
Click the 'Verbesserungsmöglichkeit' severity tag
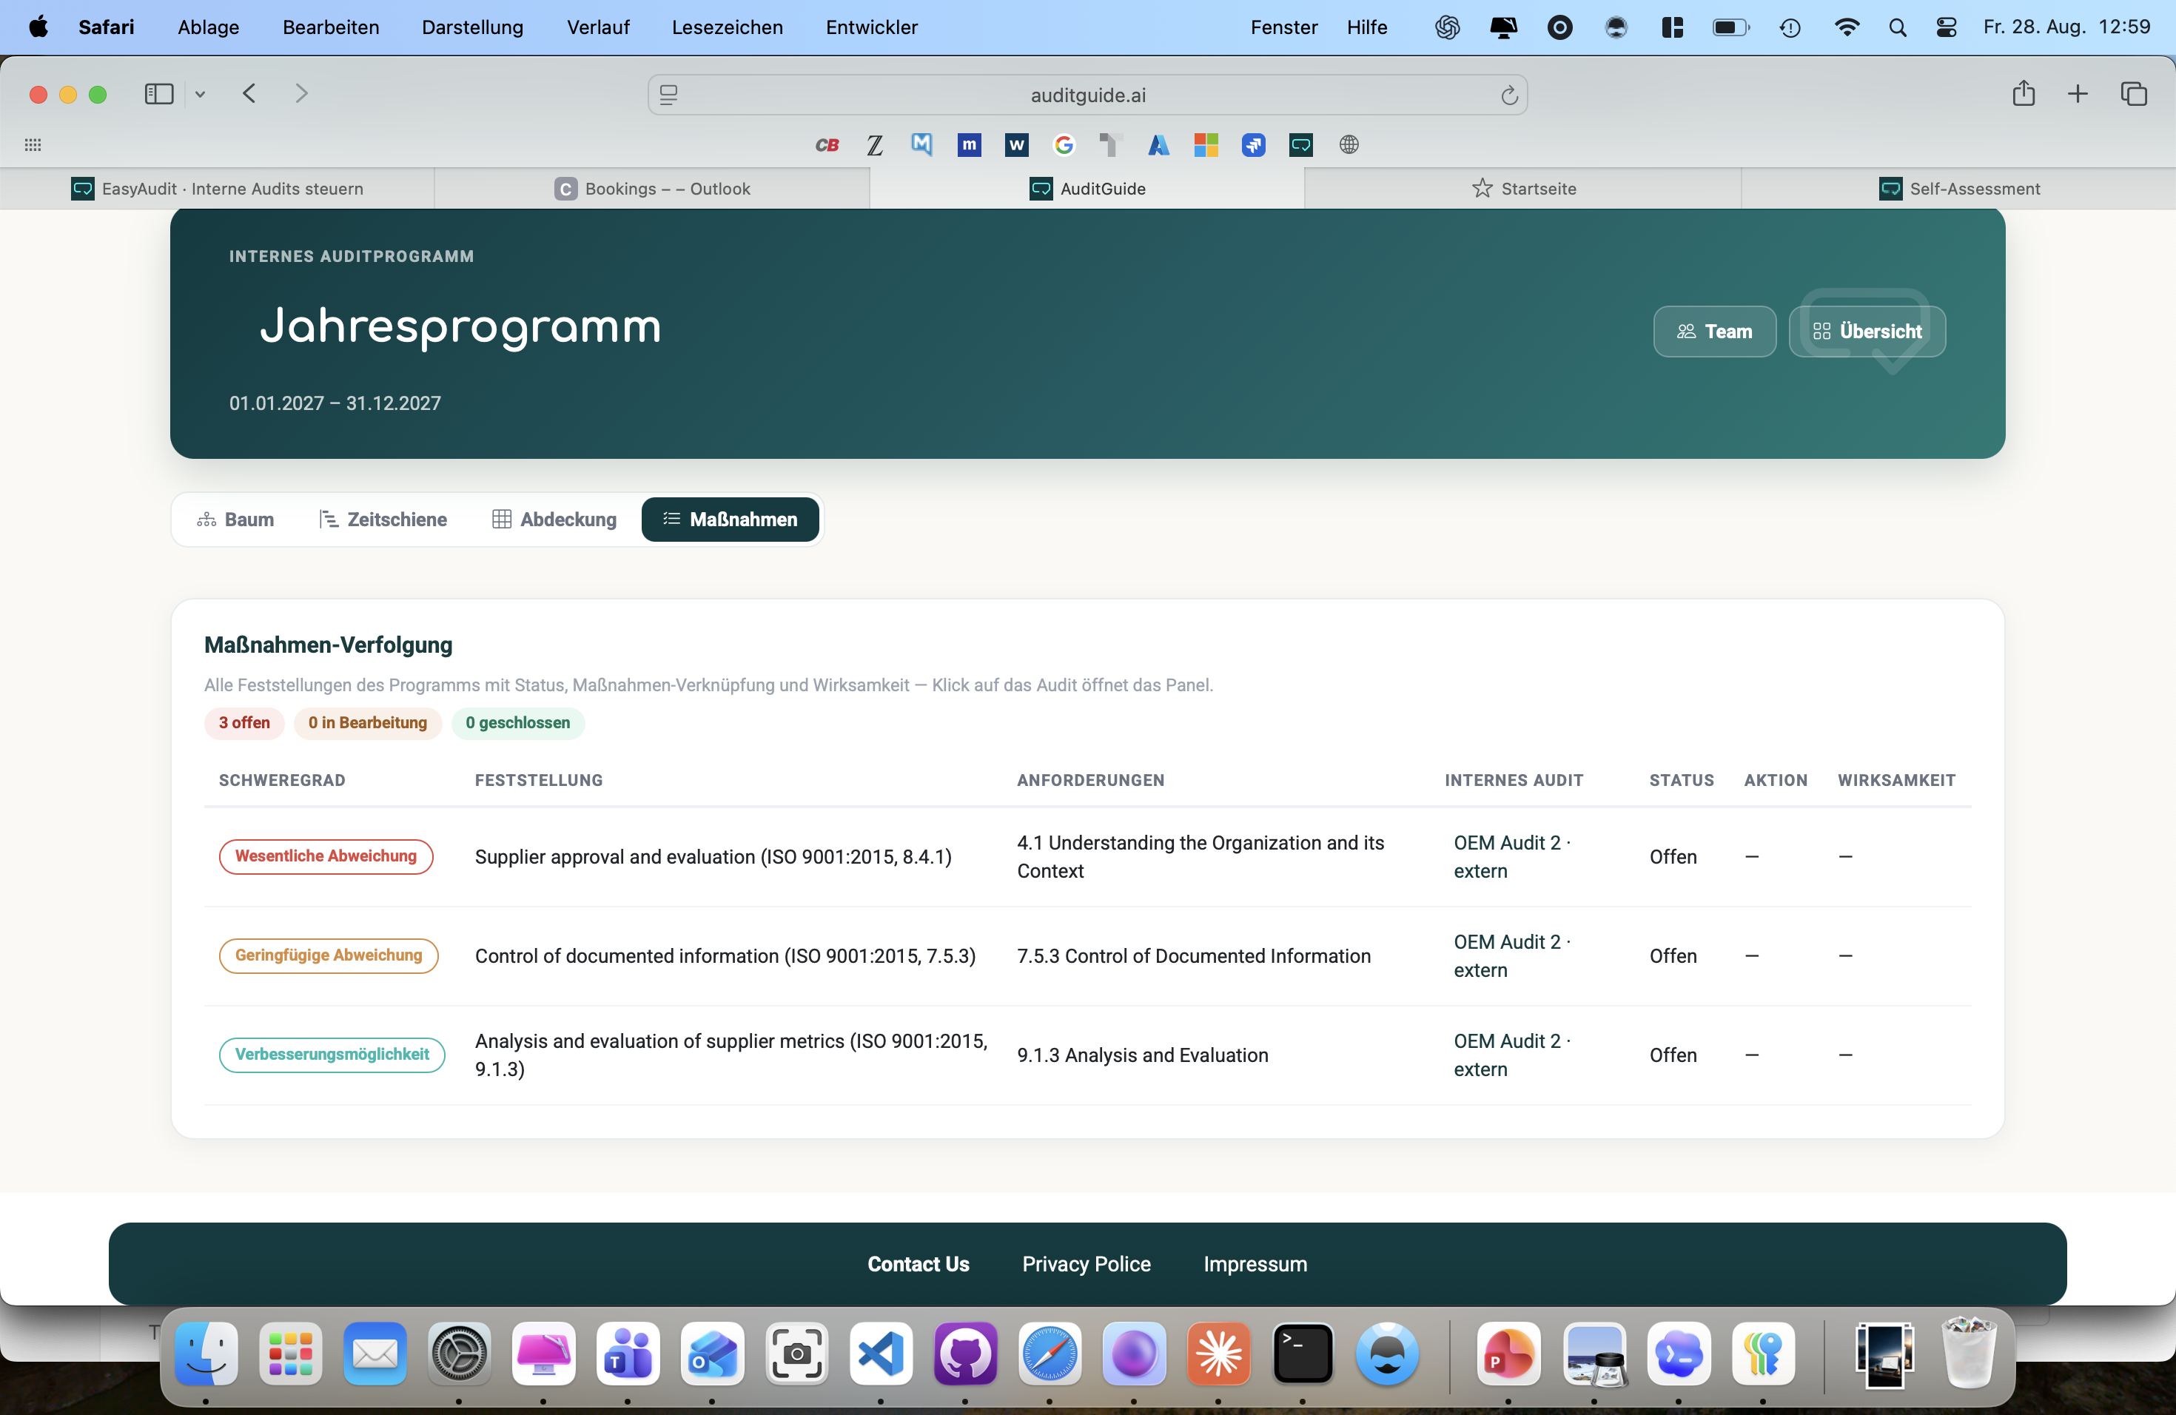[x=332, y=1054]
